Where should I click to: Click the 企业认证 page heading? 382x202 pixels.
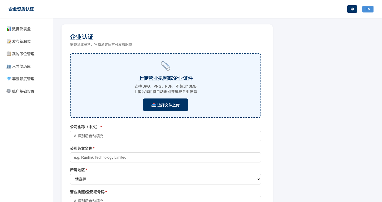tap(82, 37)
